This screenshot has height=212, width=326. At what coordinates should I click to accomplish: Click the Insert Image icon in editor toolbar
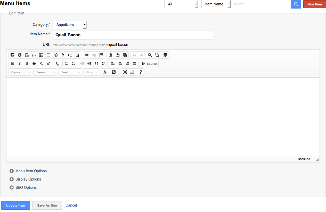pos(12,55)
